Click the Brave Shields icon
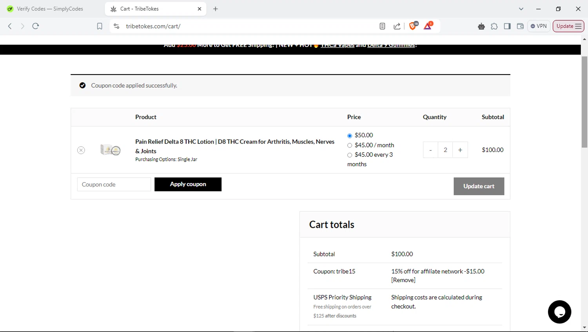This screenshot has width=588, height=332. click(413, 26)
